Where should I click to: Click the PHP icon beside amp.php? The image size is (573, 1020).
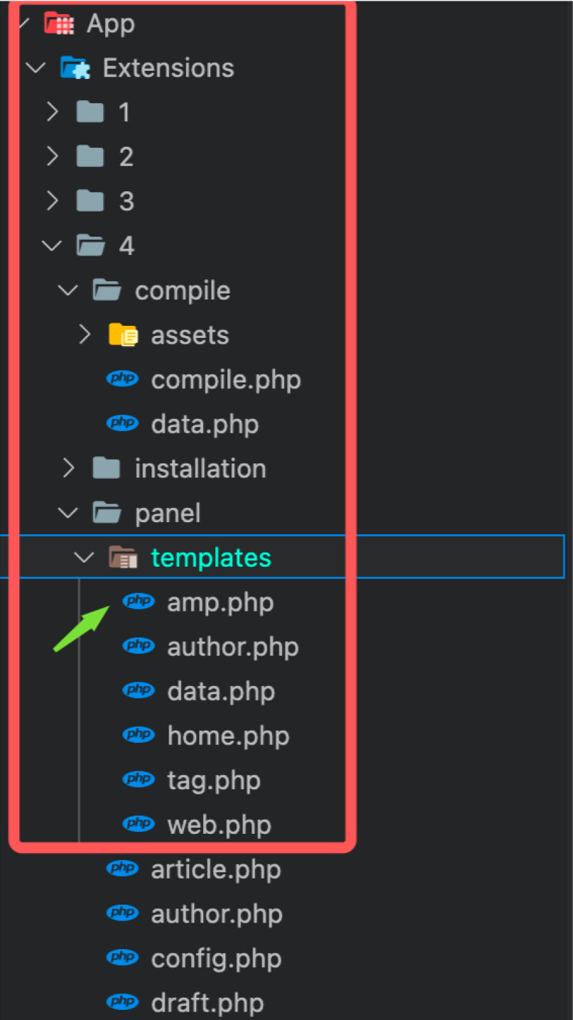tap(138, 601)
